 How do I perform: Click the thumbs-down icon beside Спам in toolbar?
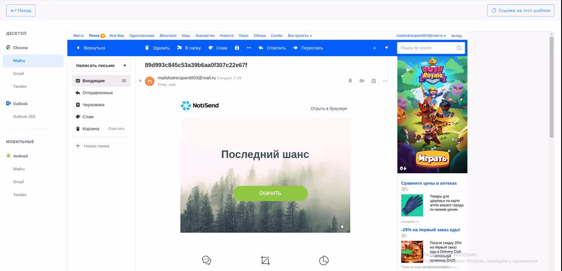tap(211, 48)
